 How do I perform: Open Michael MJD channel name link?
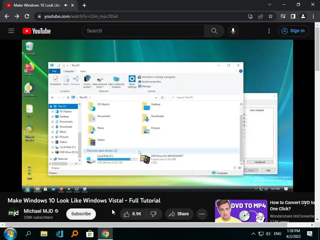click(38, 211)
